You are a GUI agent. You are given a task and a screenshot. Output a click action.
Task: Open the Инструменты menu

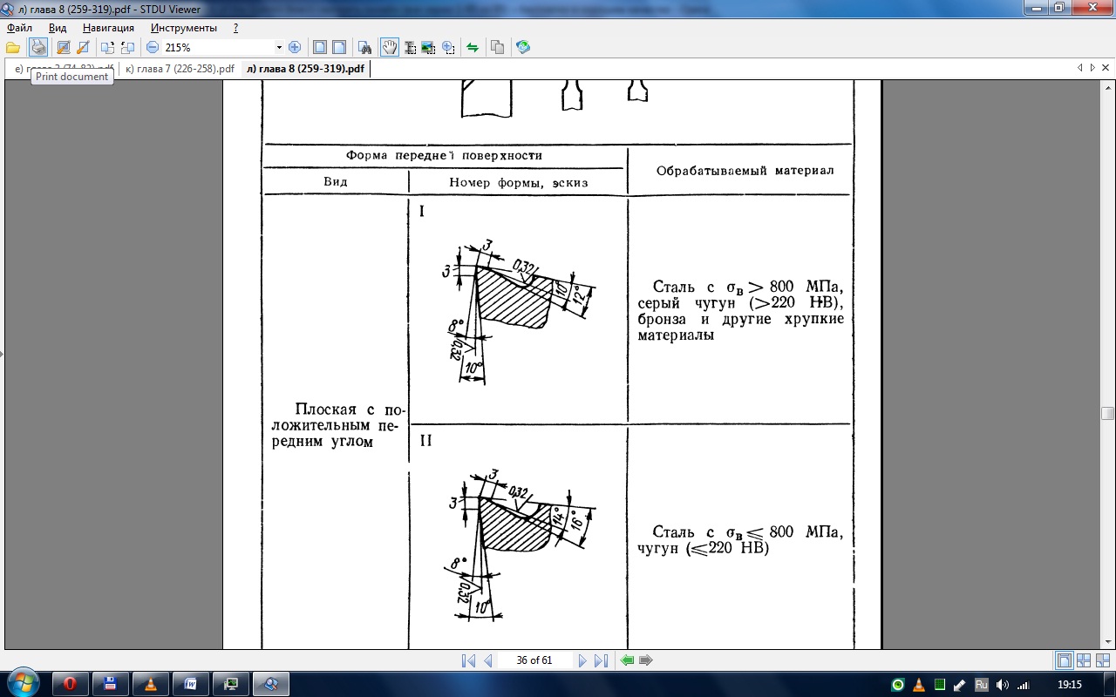click(x=184, y=28)
